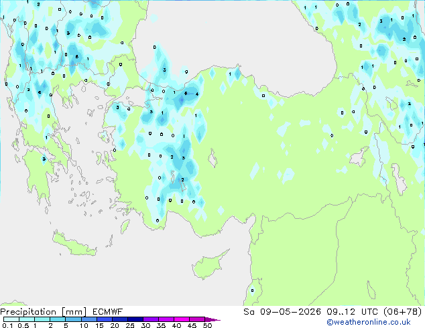Click the 'Precipitation [mm]' title label
The width and height of the screenshot is (425, 328).
[x=44, y=312]
